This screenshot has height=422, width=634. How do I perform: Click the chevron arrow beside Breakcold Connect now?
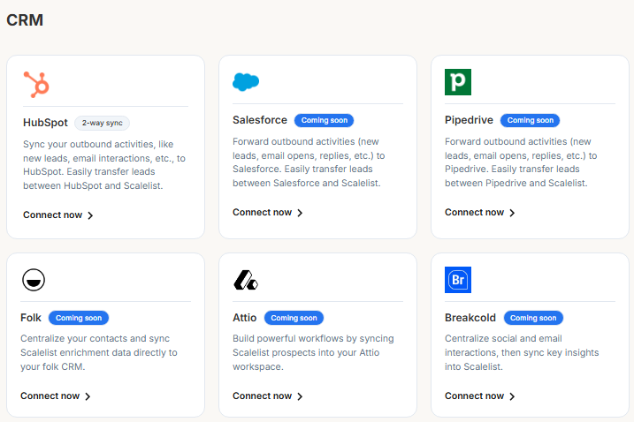coord(512,396)
